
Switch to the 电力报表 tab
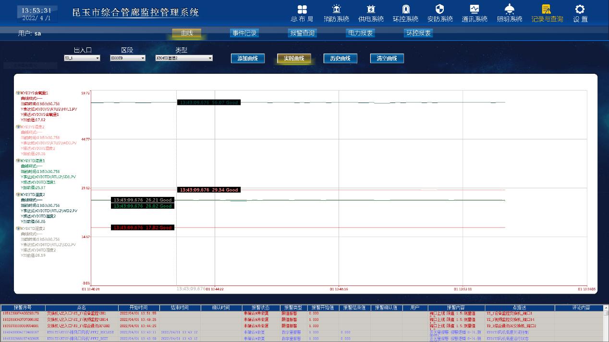click(360, 33)
